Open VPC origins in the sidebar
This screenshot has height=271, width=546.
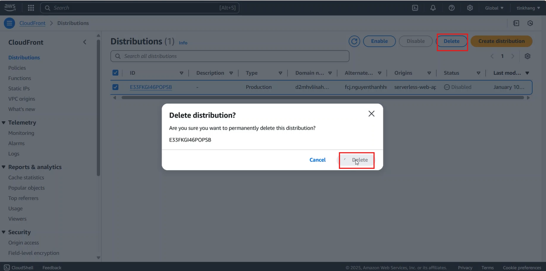coord(22,99)
